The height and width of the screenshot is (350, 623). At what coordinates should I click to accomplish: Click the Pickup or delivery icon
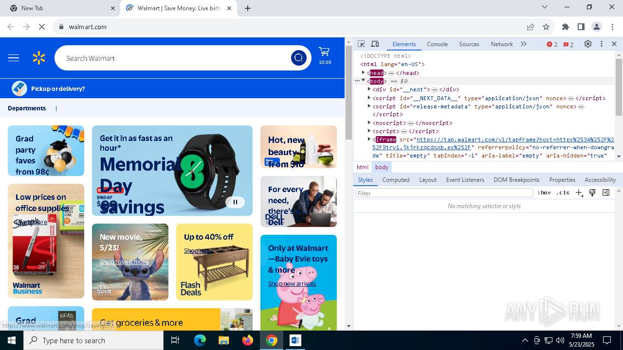19,88
